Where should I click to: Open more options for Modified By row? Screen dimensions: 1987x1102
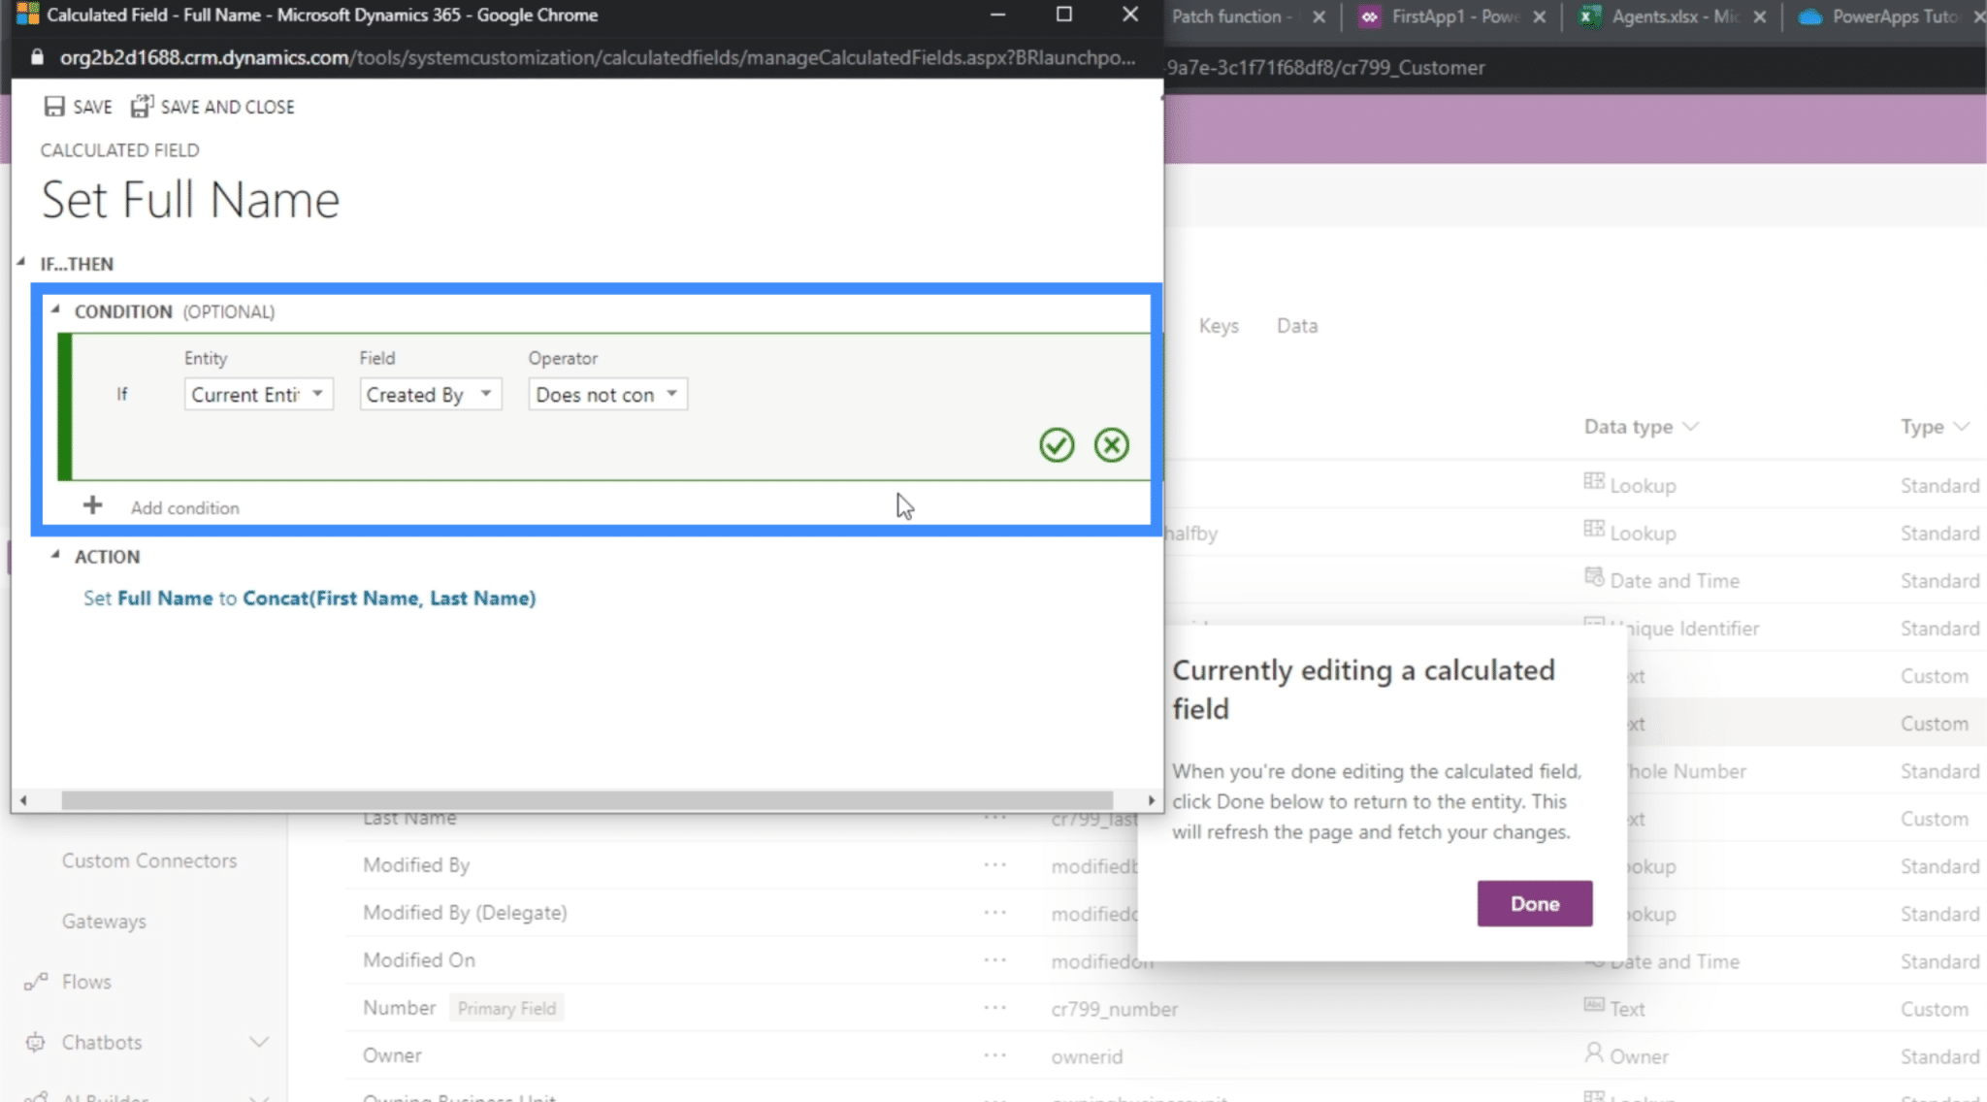tap(995, 865)
